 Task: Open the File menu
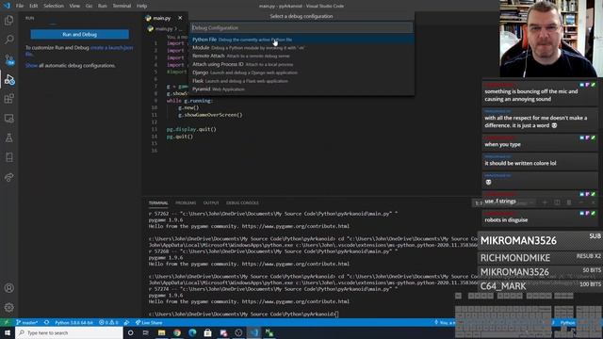[x=20, y=6]
